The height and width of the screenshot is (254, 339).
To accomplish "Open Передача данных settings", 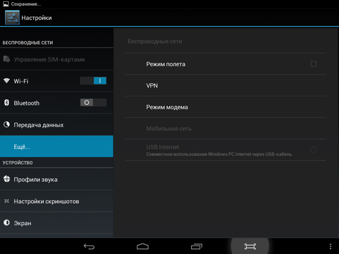I will (56, 125).
